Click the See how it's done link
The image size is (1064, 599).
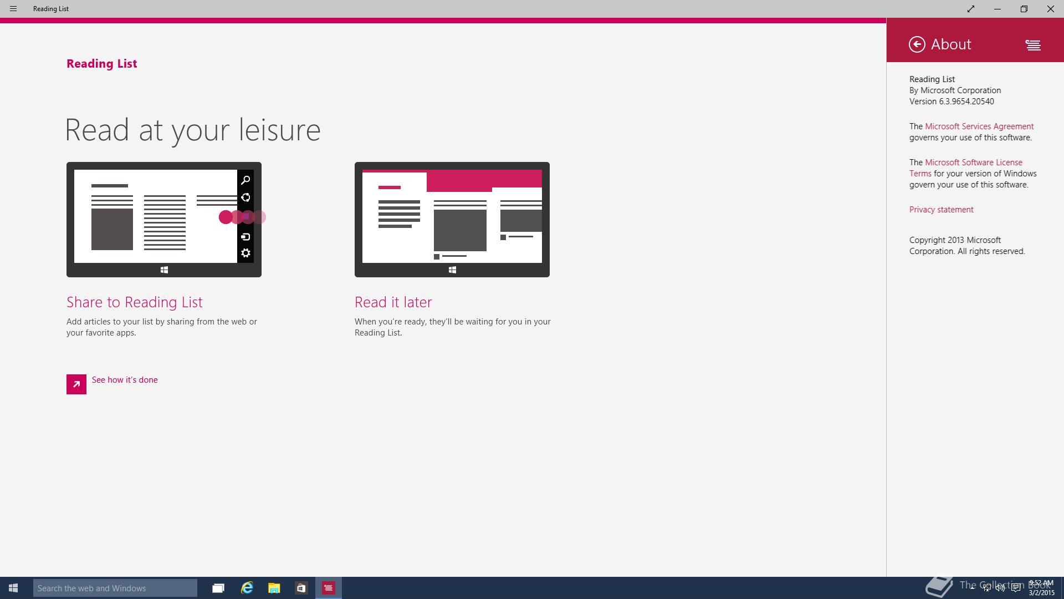[x=125, y=380]
